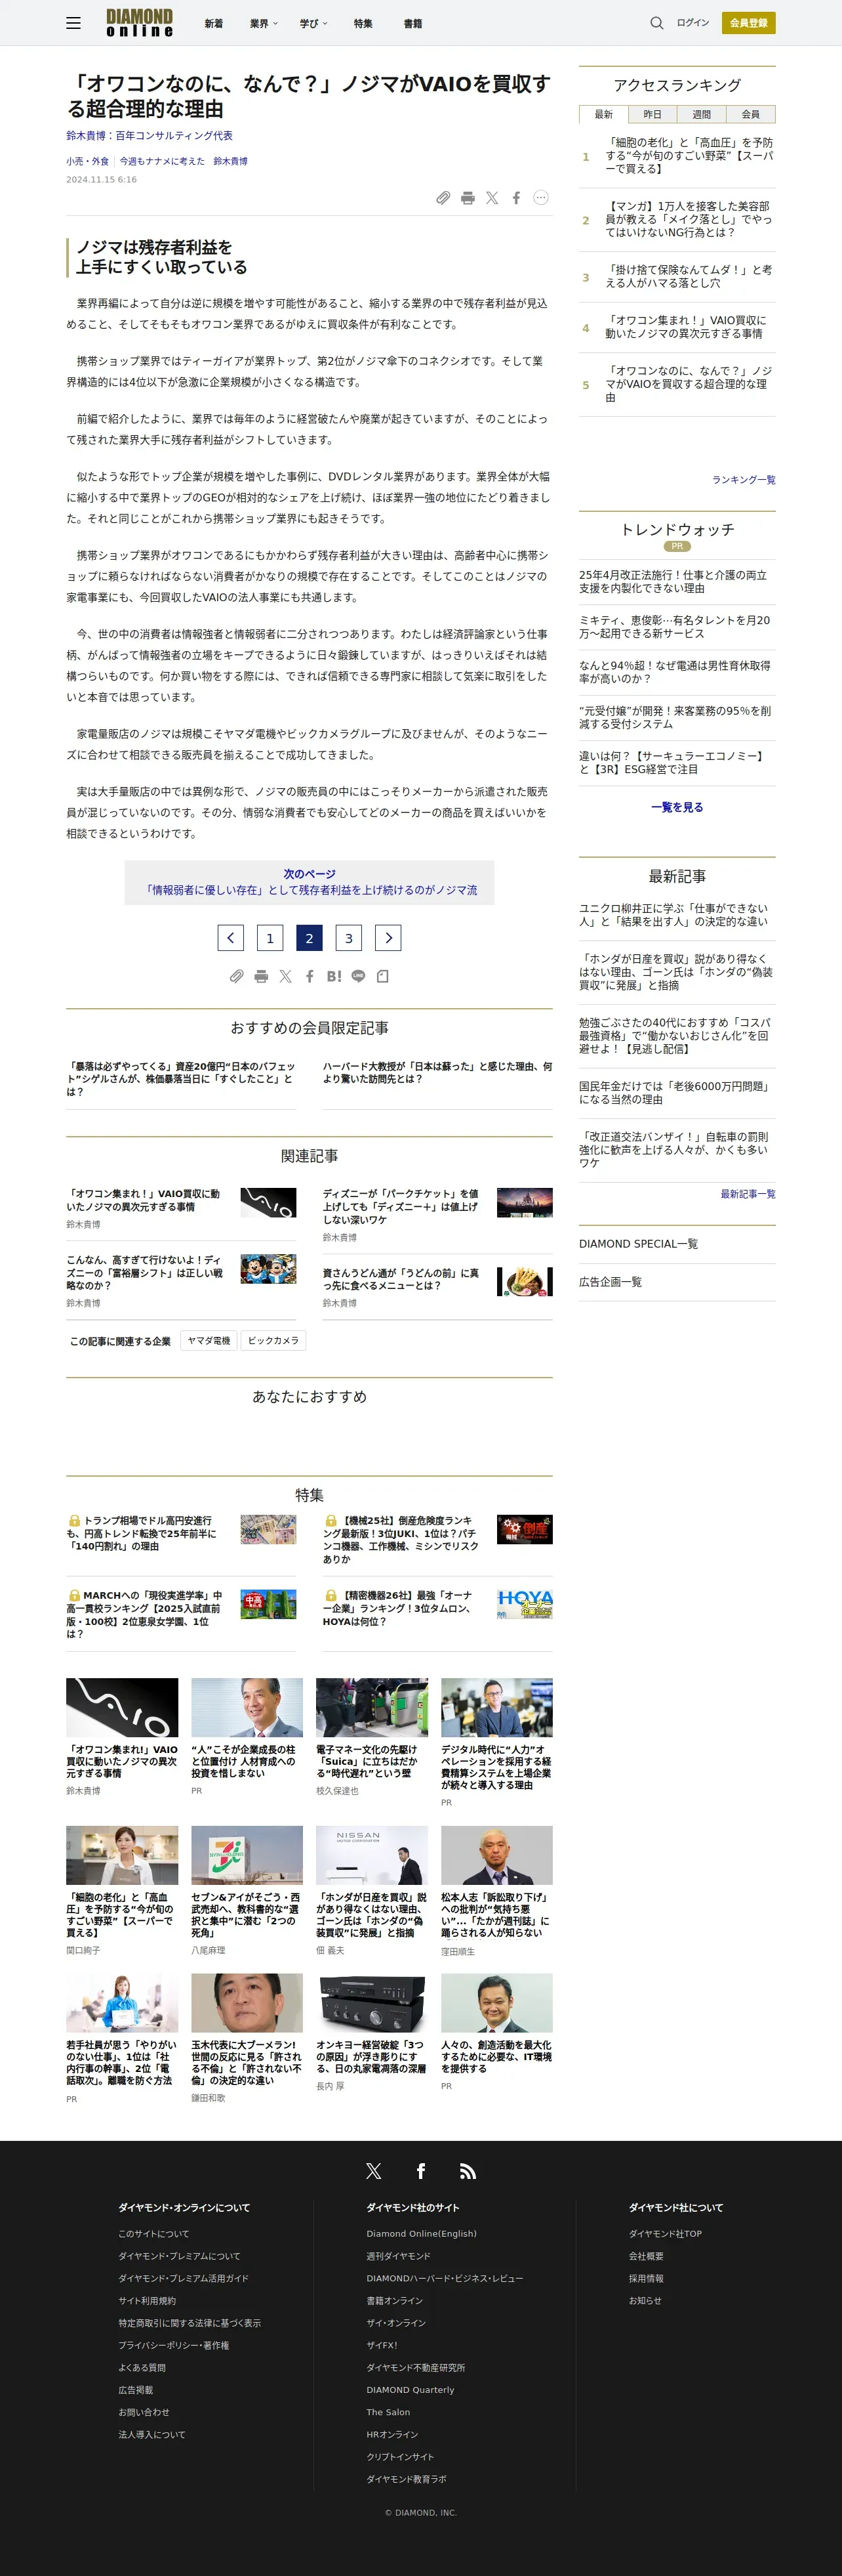
Task: Open 書籍 in the header menu
Action: coord(412,23)
